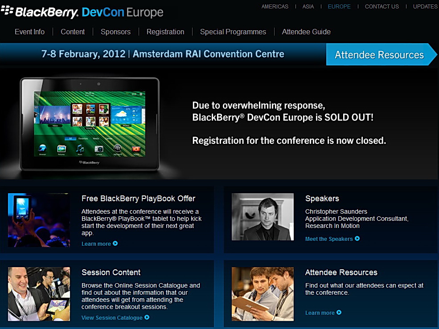Screen dimensions: 439x329
Task: Click the BlackBerry logo icon
Action: point(7,10)
